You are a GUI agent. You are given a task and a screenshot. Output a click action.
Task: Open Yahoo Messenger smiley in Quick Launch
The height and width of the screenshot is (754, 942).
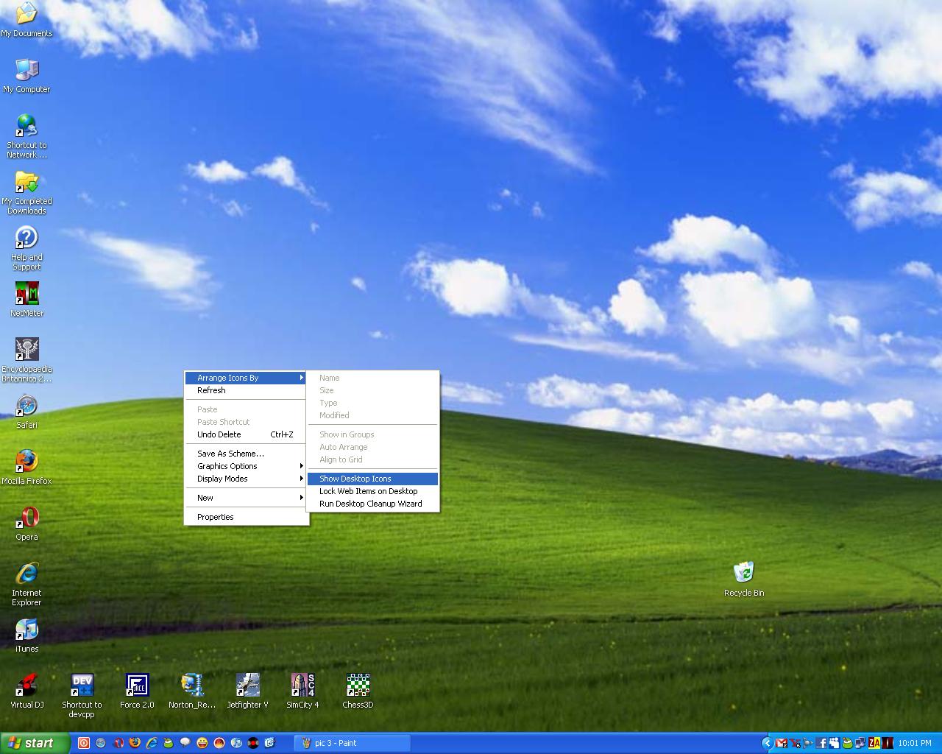tap(202, 743)
